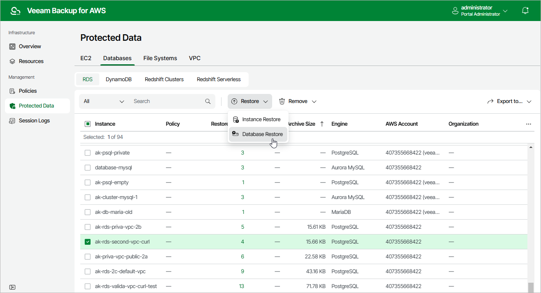541x293 pixels.
Task: Open the notifications bell icon
Action: click(525, 11)
